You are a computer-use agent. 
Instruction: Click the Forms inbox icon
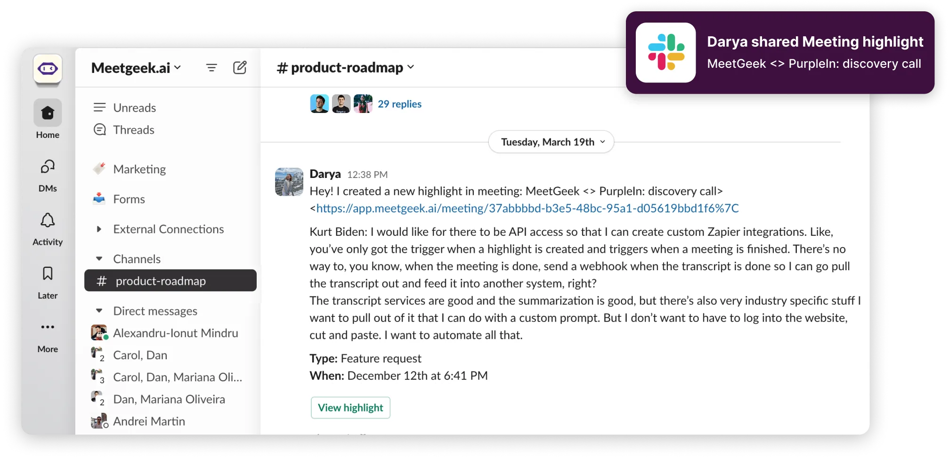(99, 198)
